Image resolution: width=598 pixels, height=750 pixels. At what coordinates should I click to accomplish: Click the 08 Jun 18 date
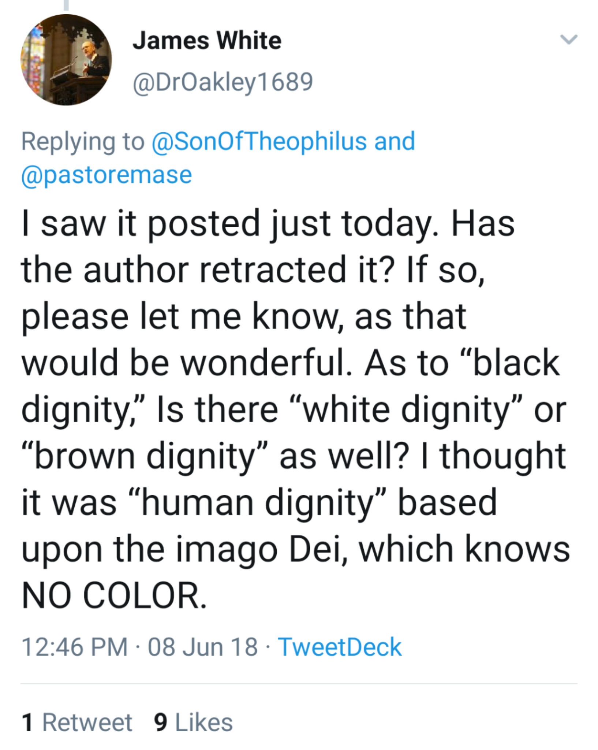click(203, 647)
